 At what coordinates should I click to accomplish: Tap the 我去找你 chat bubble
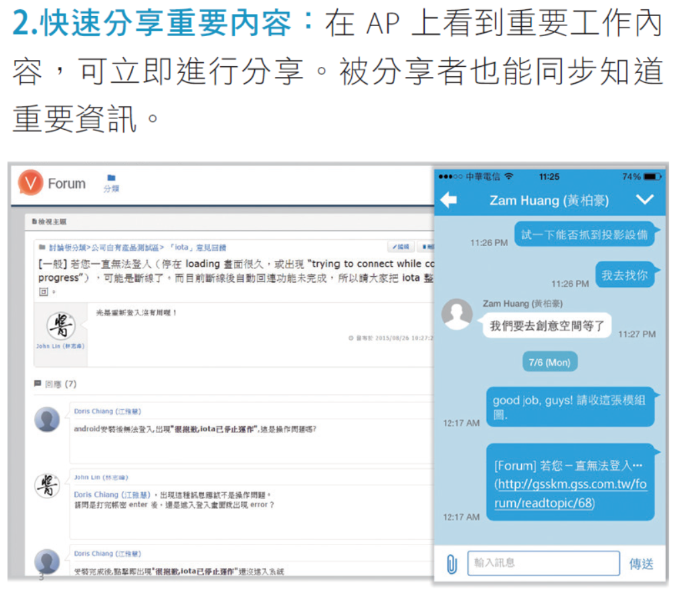(x=624, y=275)
